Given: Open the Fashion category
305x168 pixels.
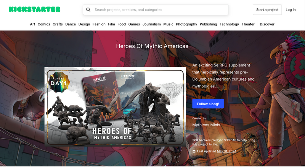Looking at the screenshot, I should 99,24.
